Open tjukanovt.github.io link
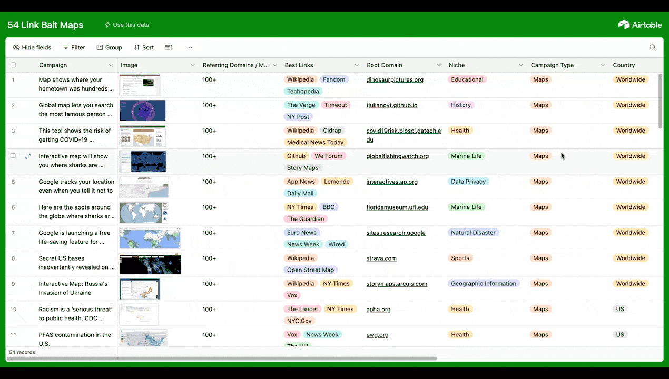Image resolution: width=669 pixels, height=379 pixels. [392, 105]
